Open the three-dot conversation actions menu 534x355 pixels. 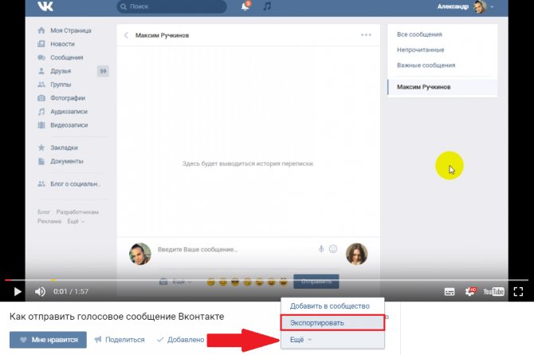(366, 35)
